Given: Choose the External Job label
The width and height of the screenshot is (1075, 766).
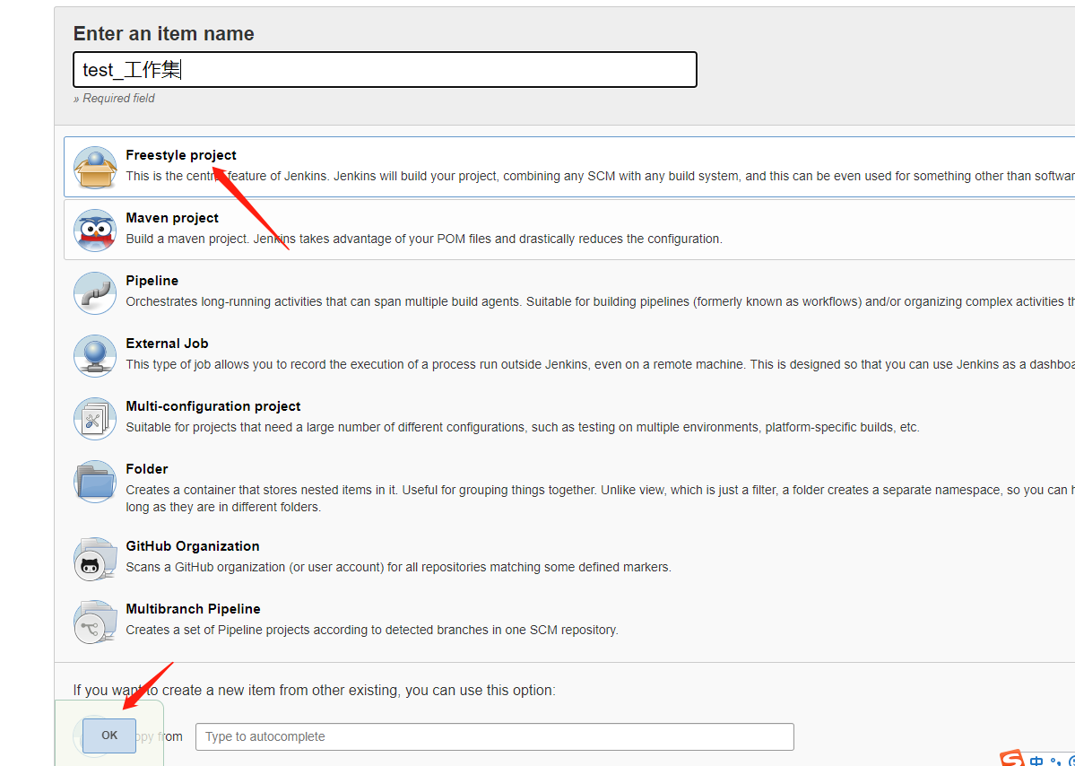Looking at the screenshot, I should pyautogui.click(x=168, y=344).
